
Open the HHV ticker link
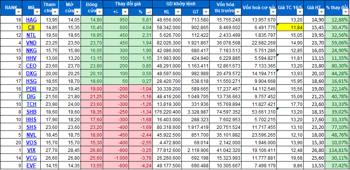point(31,58)
